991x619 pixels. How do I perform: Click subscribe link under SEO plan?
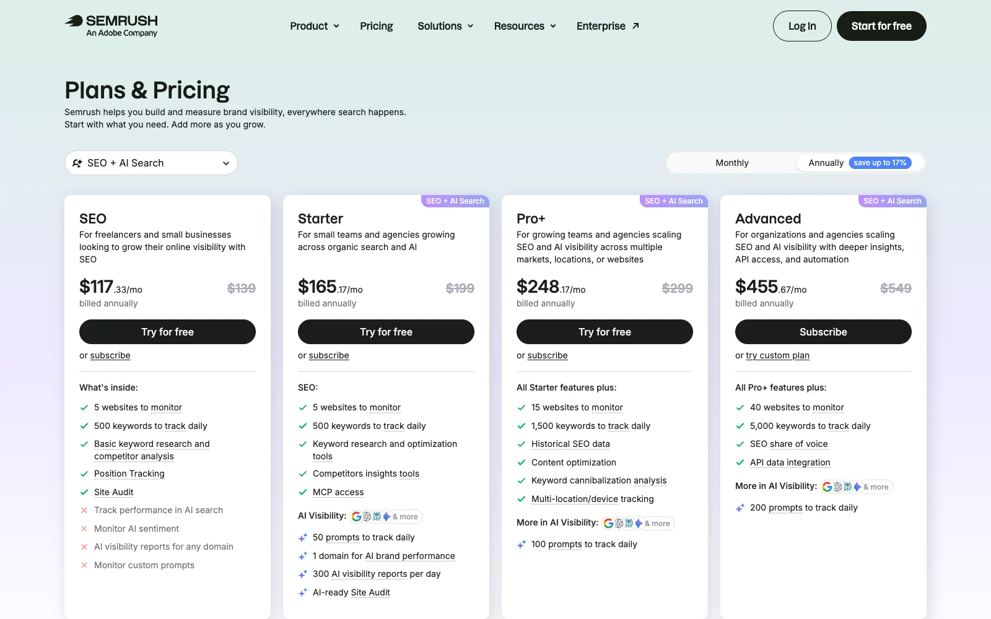coord(110,355)
